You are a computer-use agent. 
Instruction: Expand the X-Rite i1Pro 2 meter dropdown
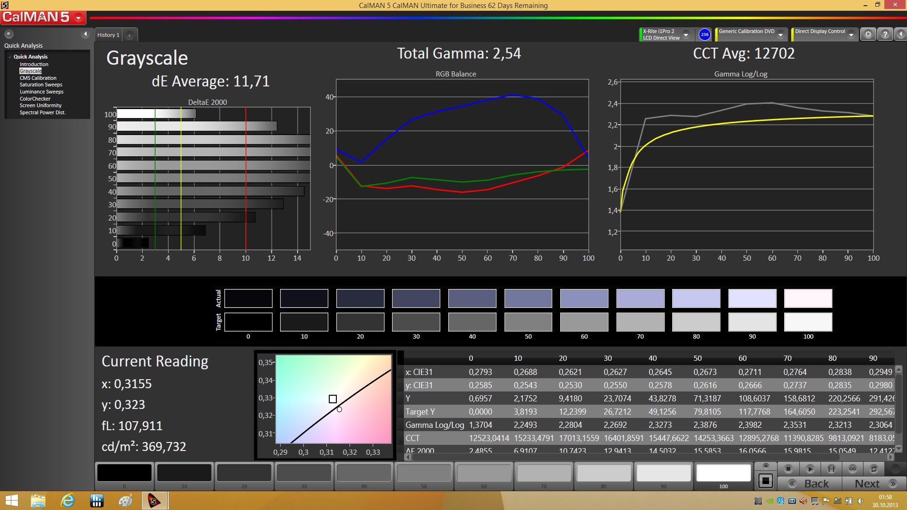[686, 35]
